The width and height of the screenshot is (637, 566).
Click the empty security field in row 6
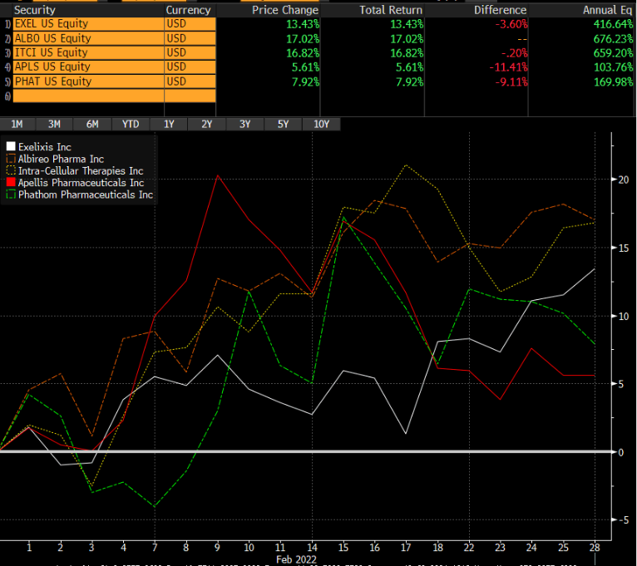(x=88, y=96)
